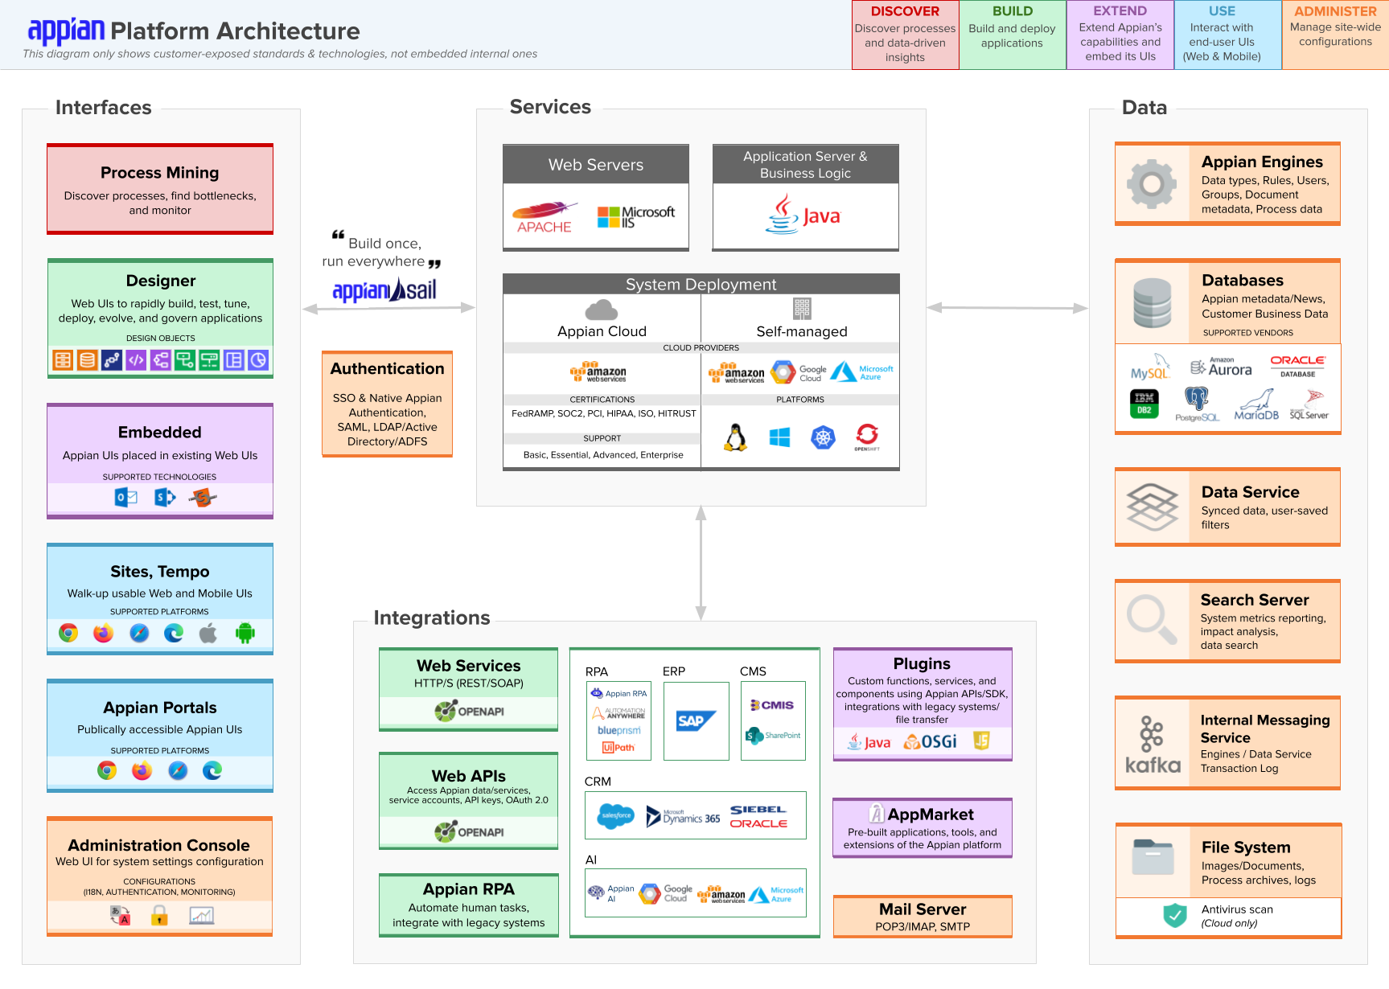
Task: Click the Appian RPA heading in Integrations
Action: [469, 888]
